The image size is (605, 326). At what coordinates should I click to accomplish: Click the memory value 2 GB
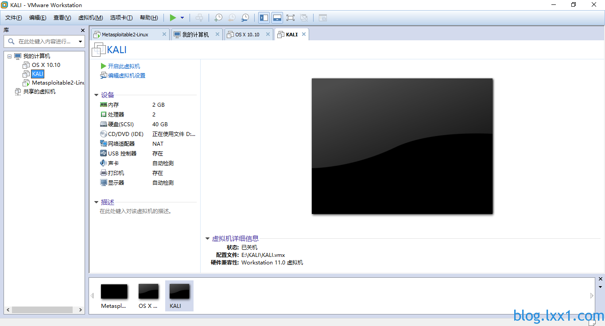pyautogui.click(x=159, y=105)
